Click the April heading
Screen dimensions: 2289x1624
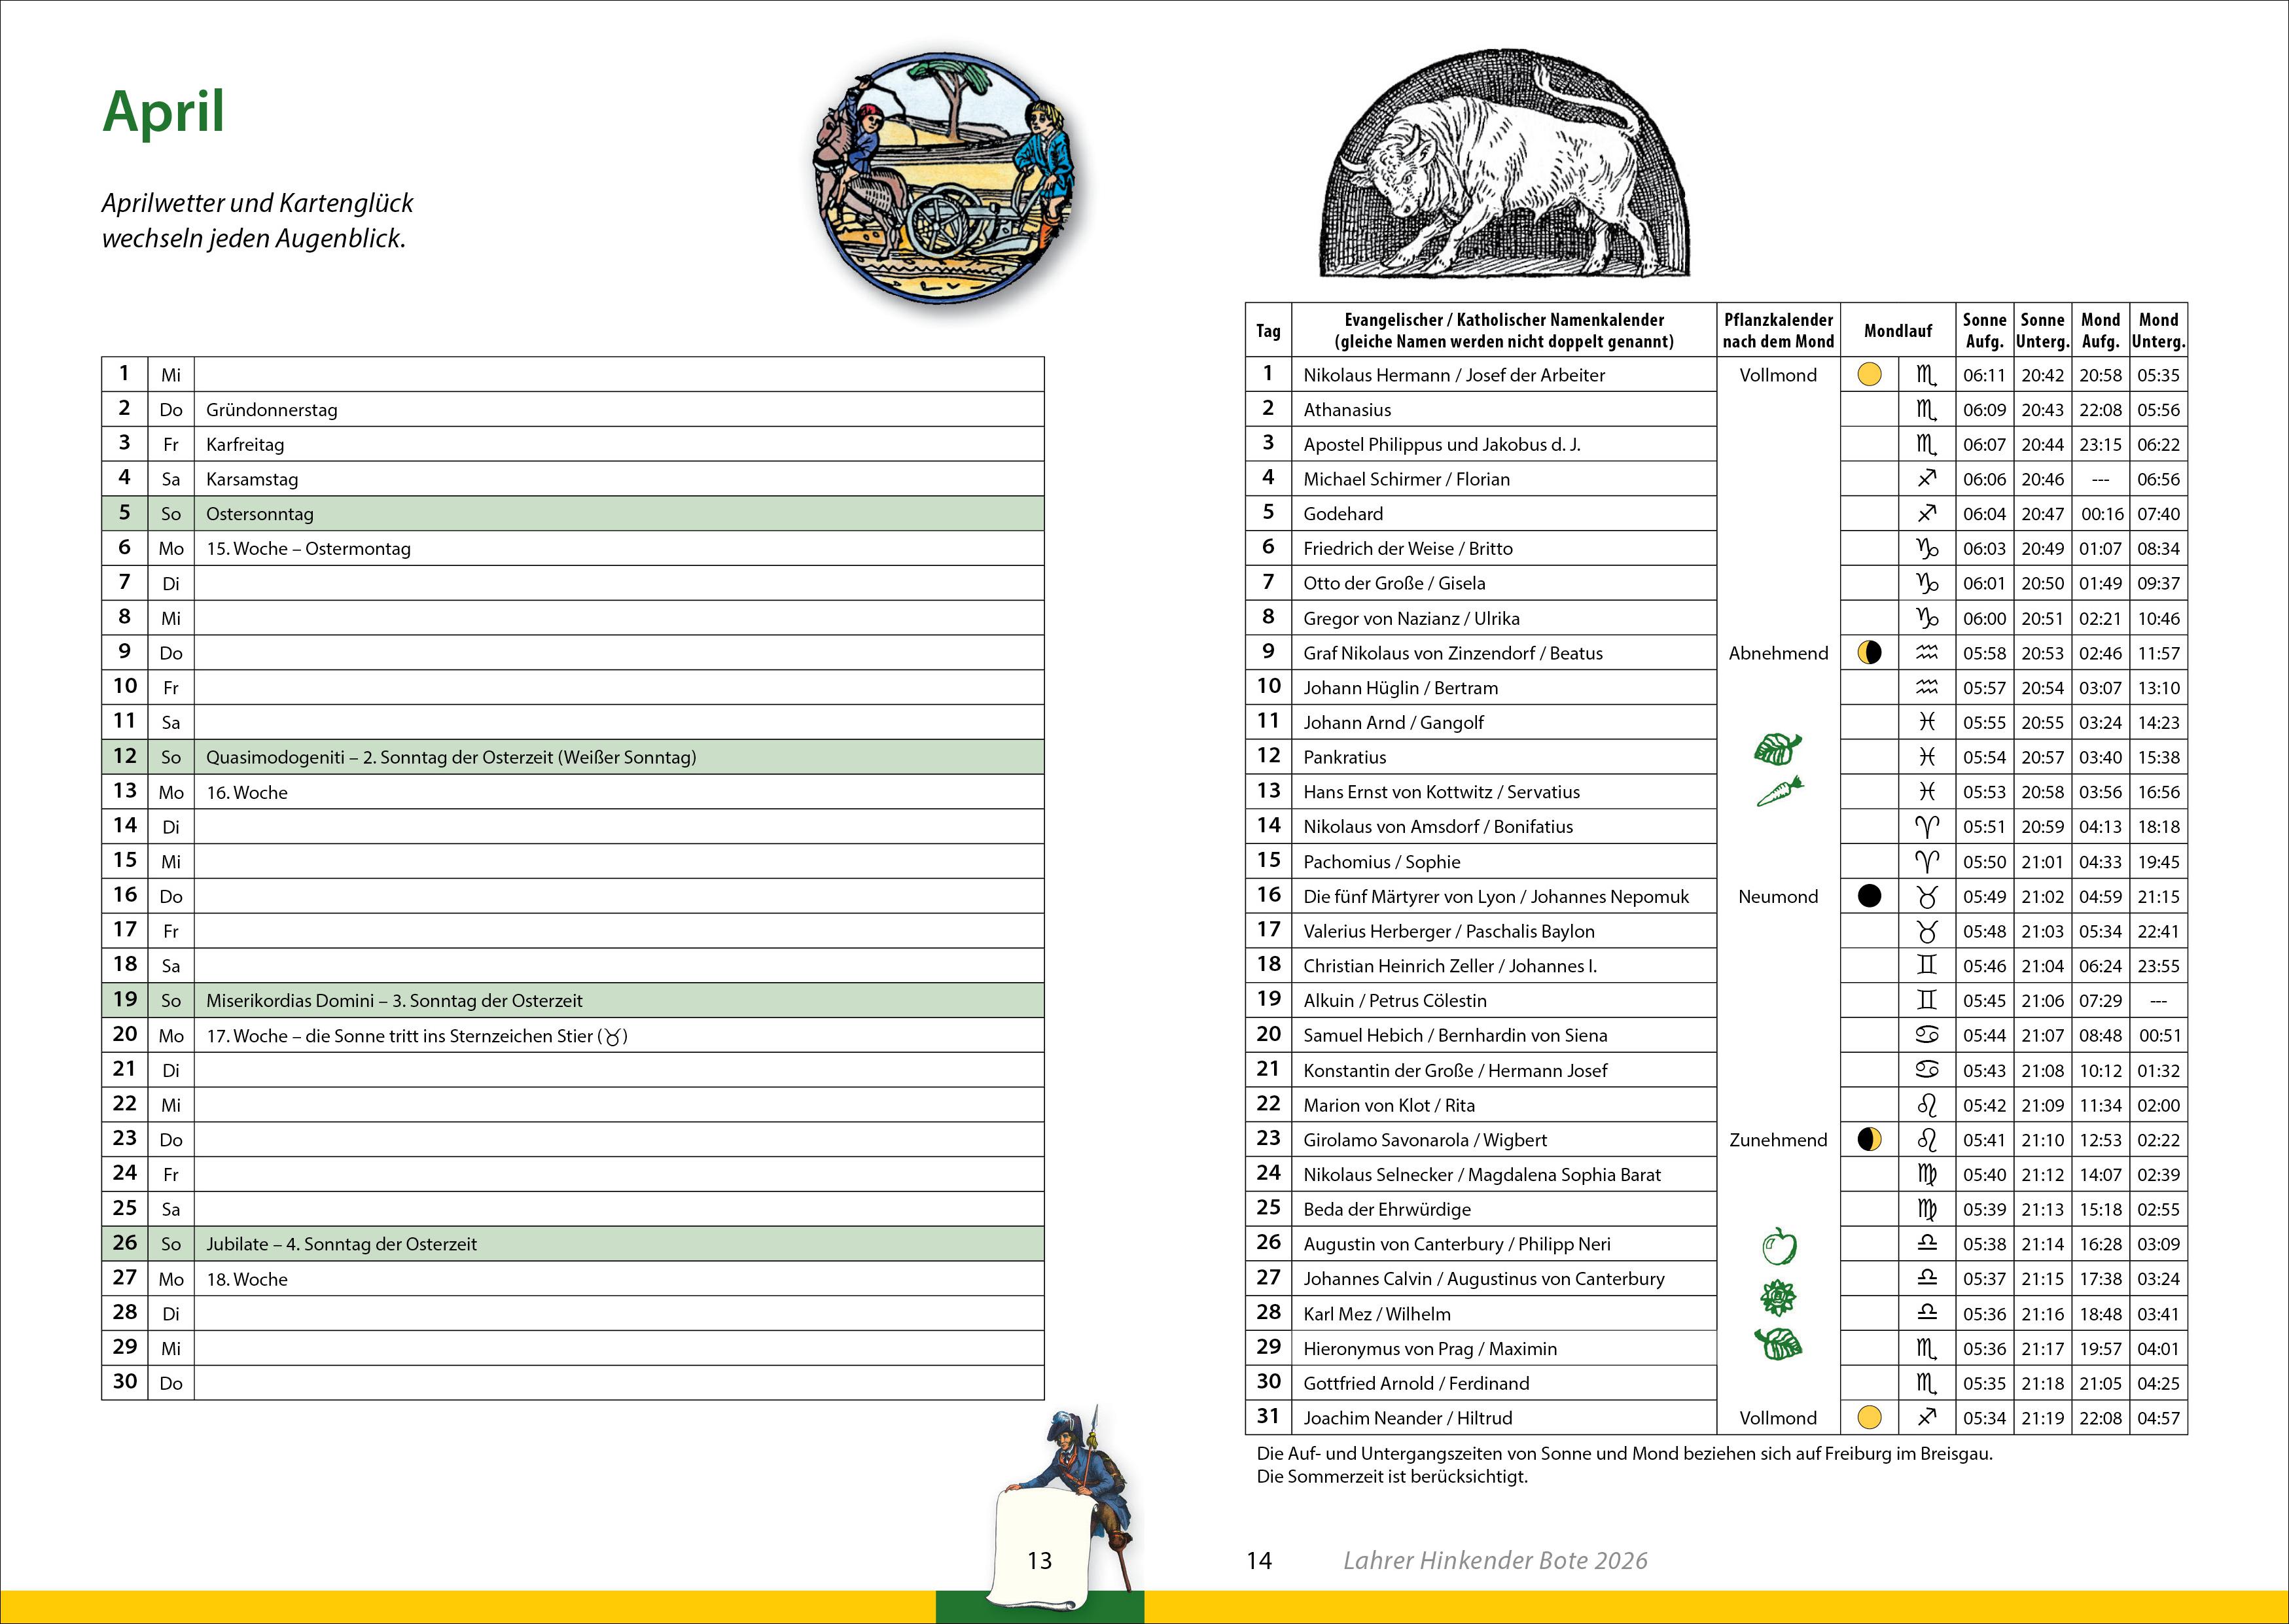coord(163,111)
